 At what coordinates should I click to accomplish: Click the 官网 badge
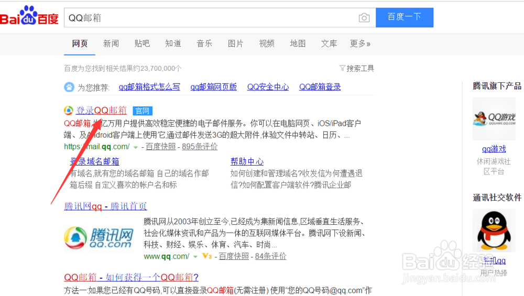tap(143, 111)
